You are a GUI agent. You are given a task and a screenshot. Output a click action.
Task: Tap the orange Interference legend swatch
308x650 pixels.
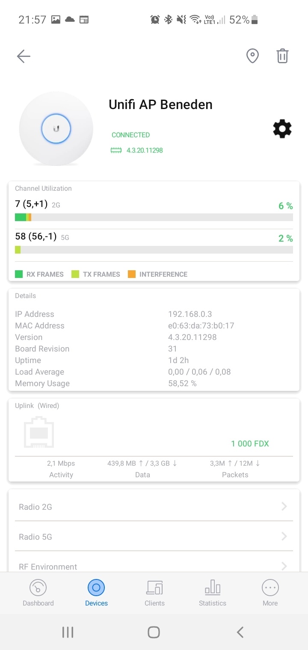tap(132, 274)
